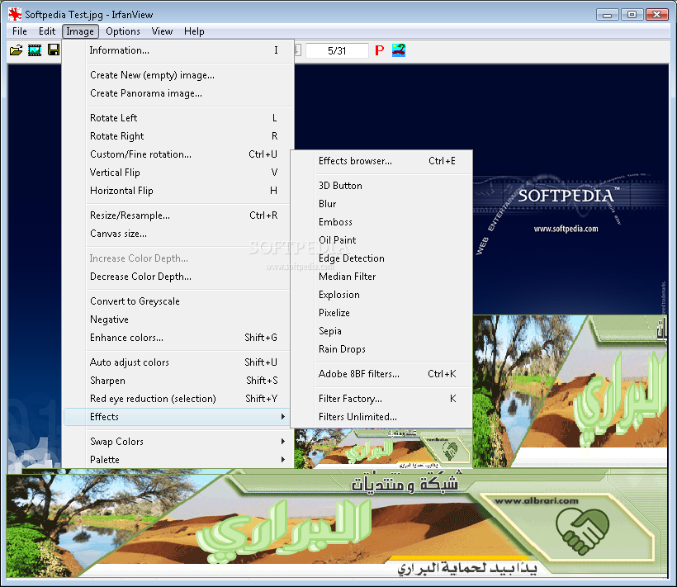Apply the Oil Paint effect
The height and width of the screenshot is (587, 677).
pyautogui.click(x=381, y=240)
